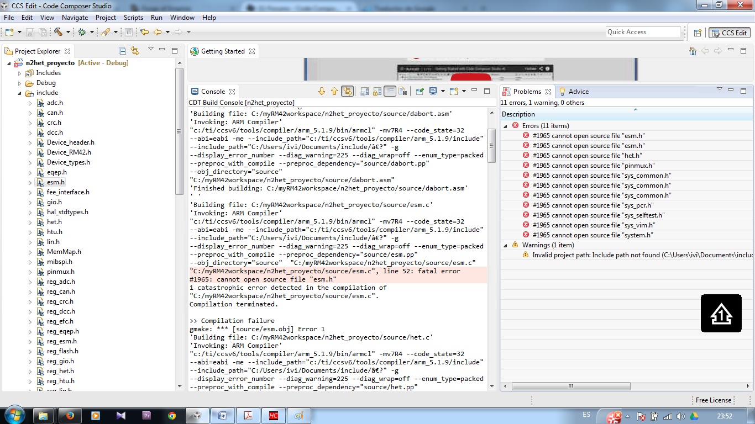Jump to previous error in Console toolbar
The height and width of the screenshot is (424, 755).
pos(334,91)
